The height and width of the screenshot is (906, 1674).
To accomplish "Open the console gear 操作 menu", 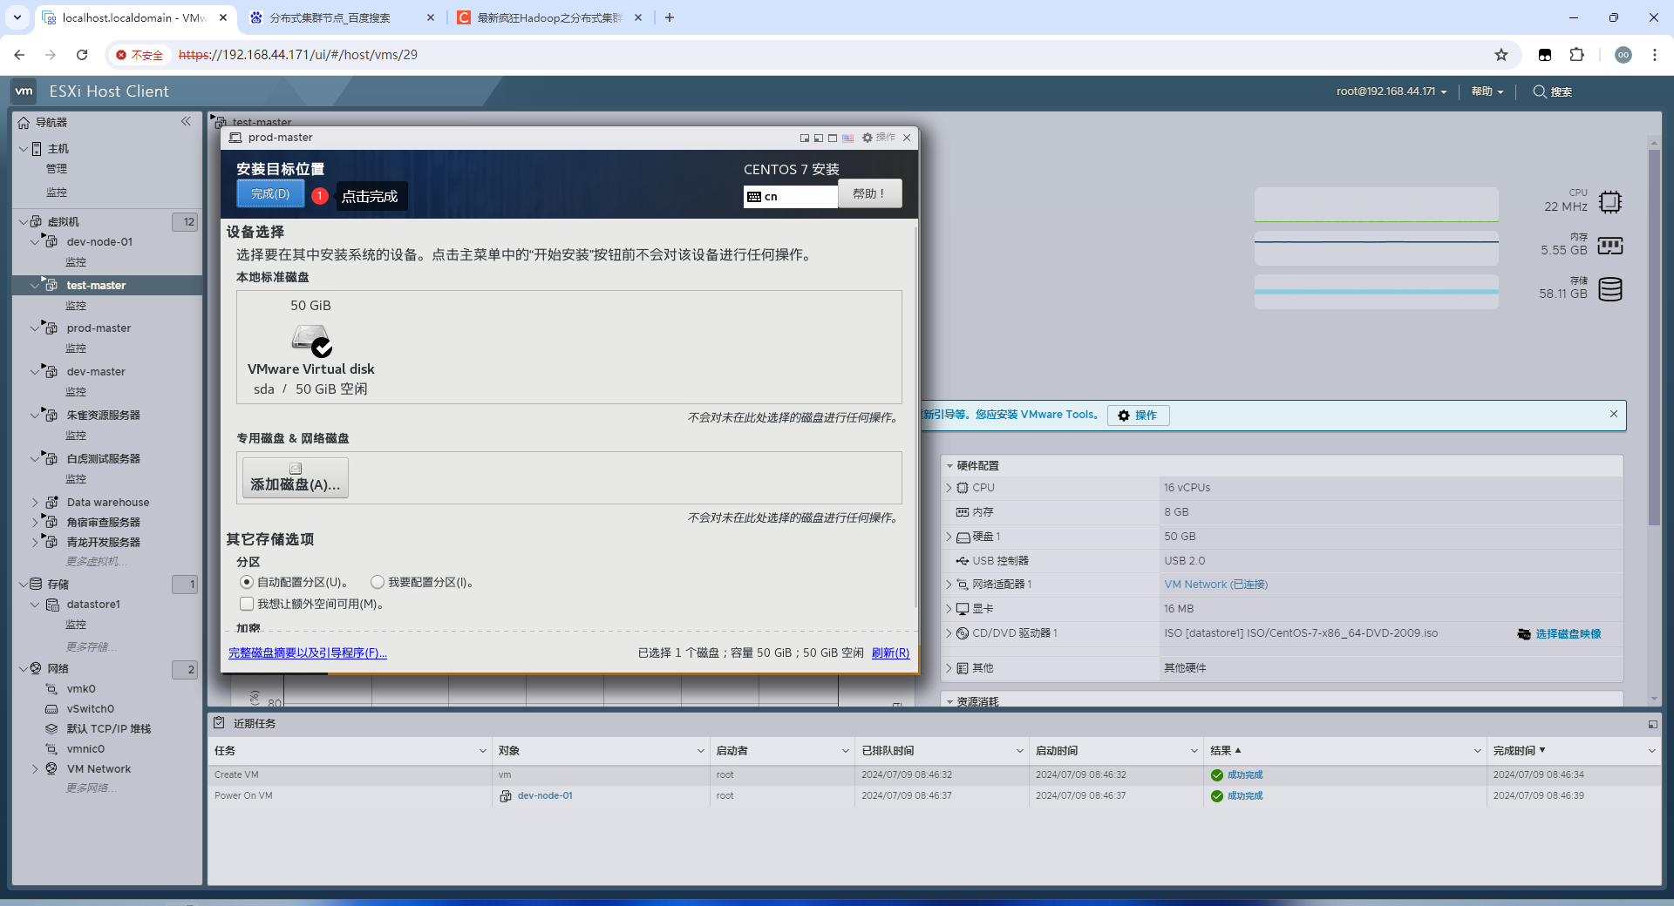I will [x=879, y=138].
